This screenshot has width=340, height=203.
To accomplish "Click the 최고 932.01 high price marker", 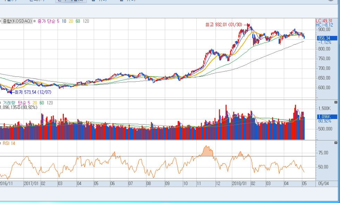I will tap(221, 25).
